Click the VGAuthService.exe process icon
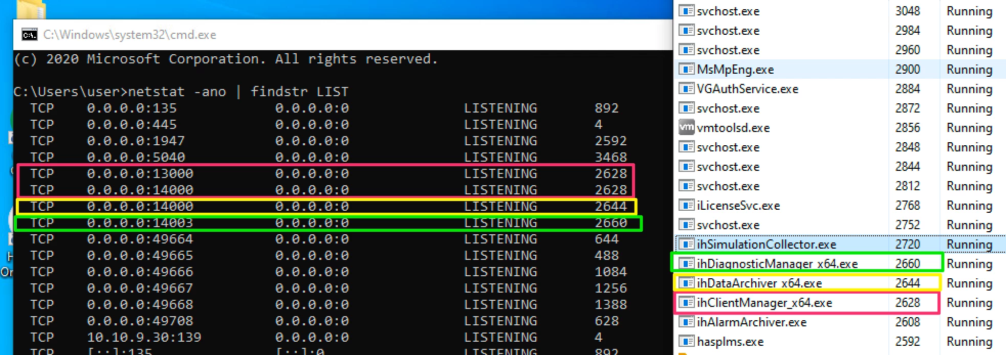 (x=686, y=88)
